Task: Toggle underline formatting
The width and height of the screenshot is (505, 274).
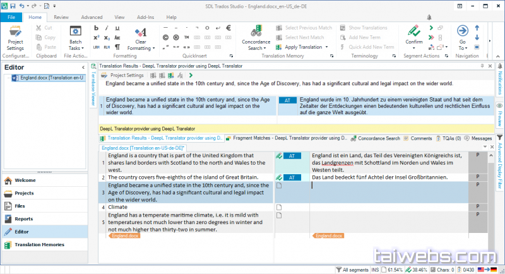Action: pos(117,28)
